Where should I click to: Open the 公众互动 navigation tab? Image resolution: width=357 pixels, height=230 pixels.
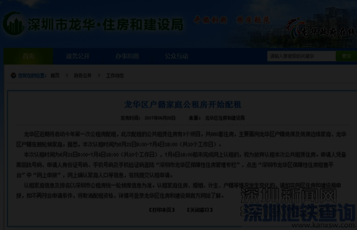pyautogui.click(x=176, y=56)
